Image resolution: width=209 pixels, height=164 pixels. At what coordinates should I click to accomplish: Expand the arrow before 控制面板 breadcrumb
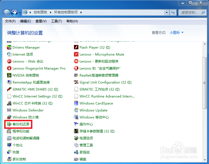coord(30,12)
